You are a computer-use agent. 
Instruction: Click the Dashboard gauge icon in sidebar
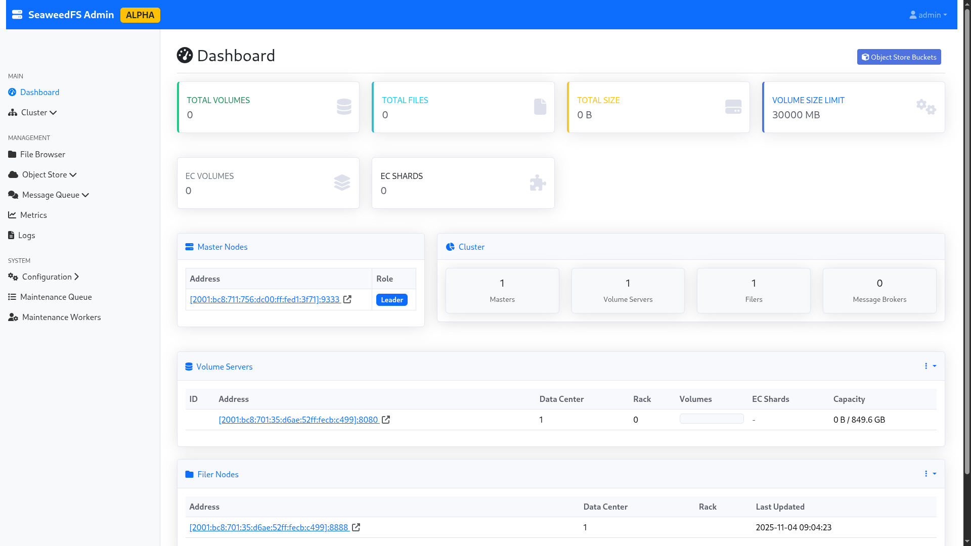click(x=12, y=92)
